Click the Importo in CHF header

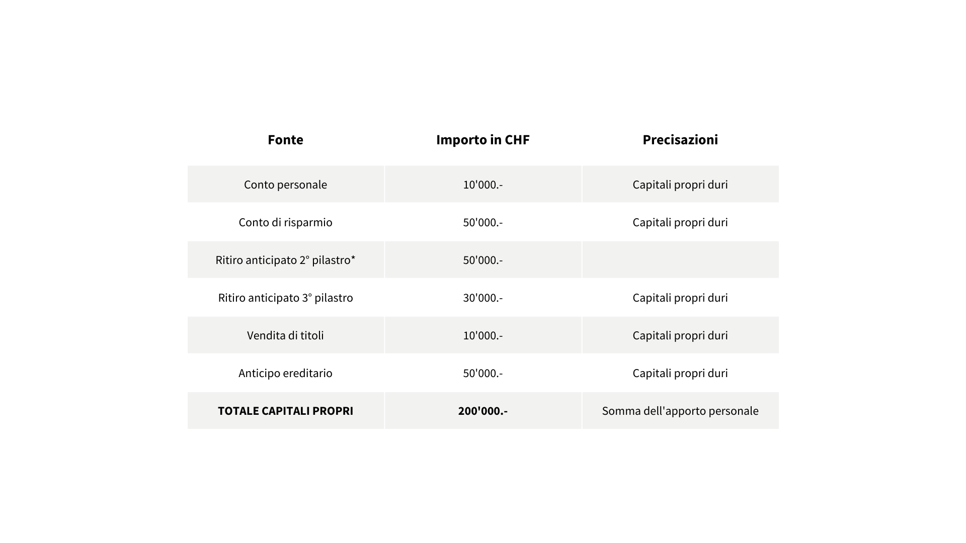[482, 140]
